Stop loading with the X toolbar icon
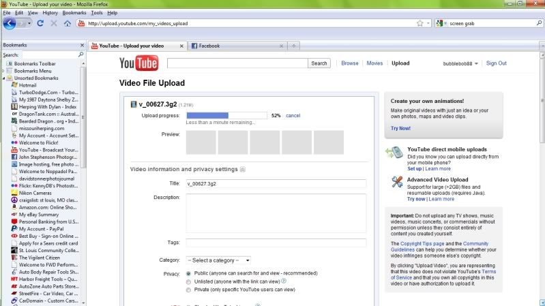Image resolution: width=545 pixels, height=306 pixels. (x=53, y=23)
